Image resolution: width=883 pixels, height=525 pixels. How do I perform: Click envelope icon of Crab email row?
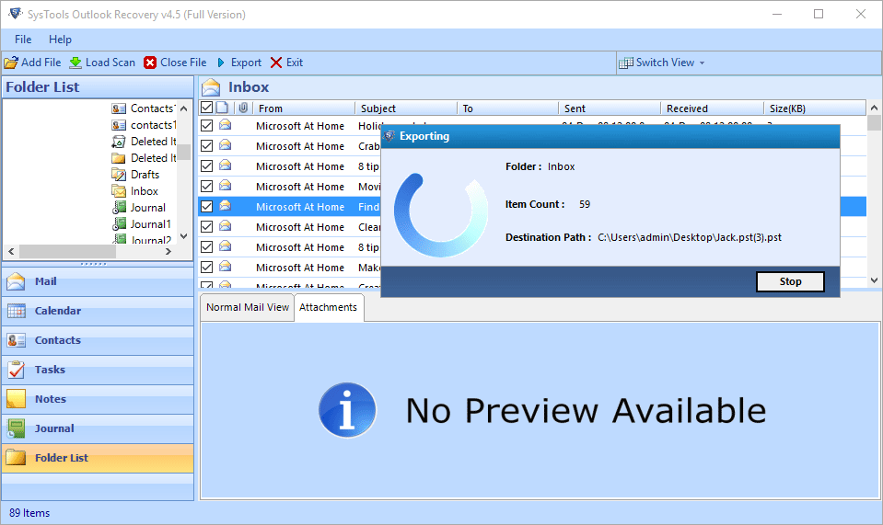click(226, 145)
